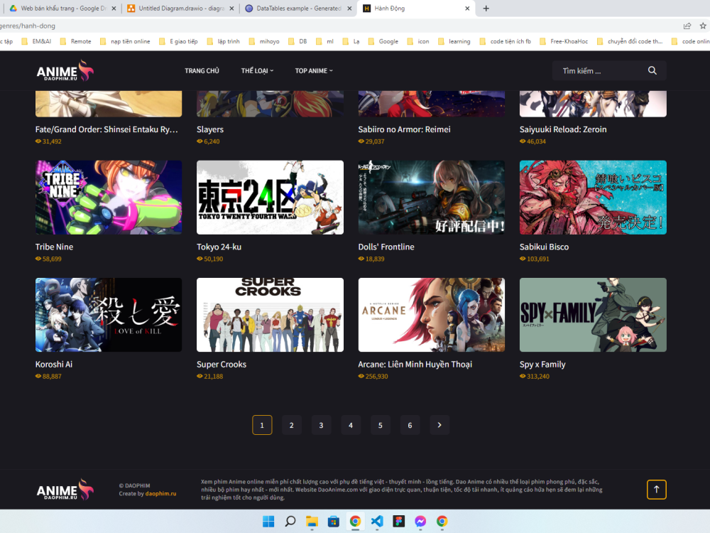The height and width of the screenshot is (533, 710).
Task: Open Tokyo 24-ku thumbnail
Action: [x=270, y=197]
